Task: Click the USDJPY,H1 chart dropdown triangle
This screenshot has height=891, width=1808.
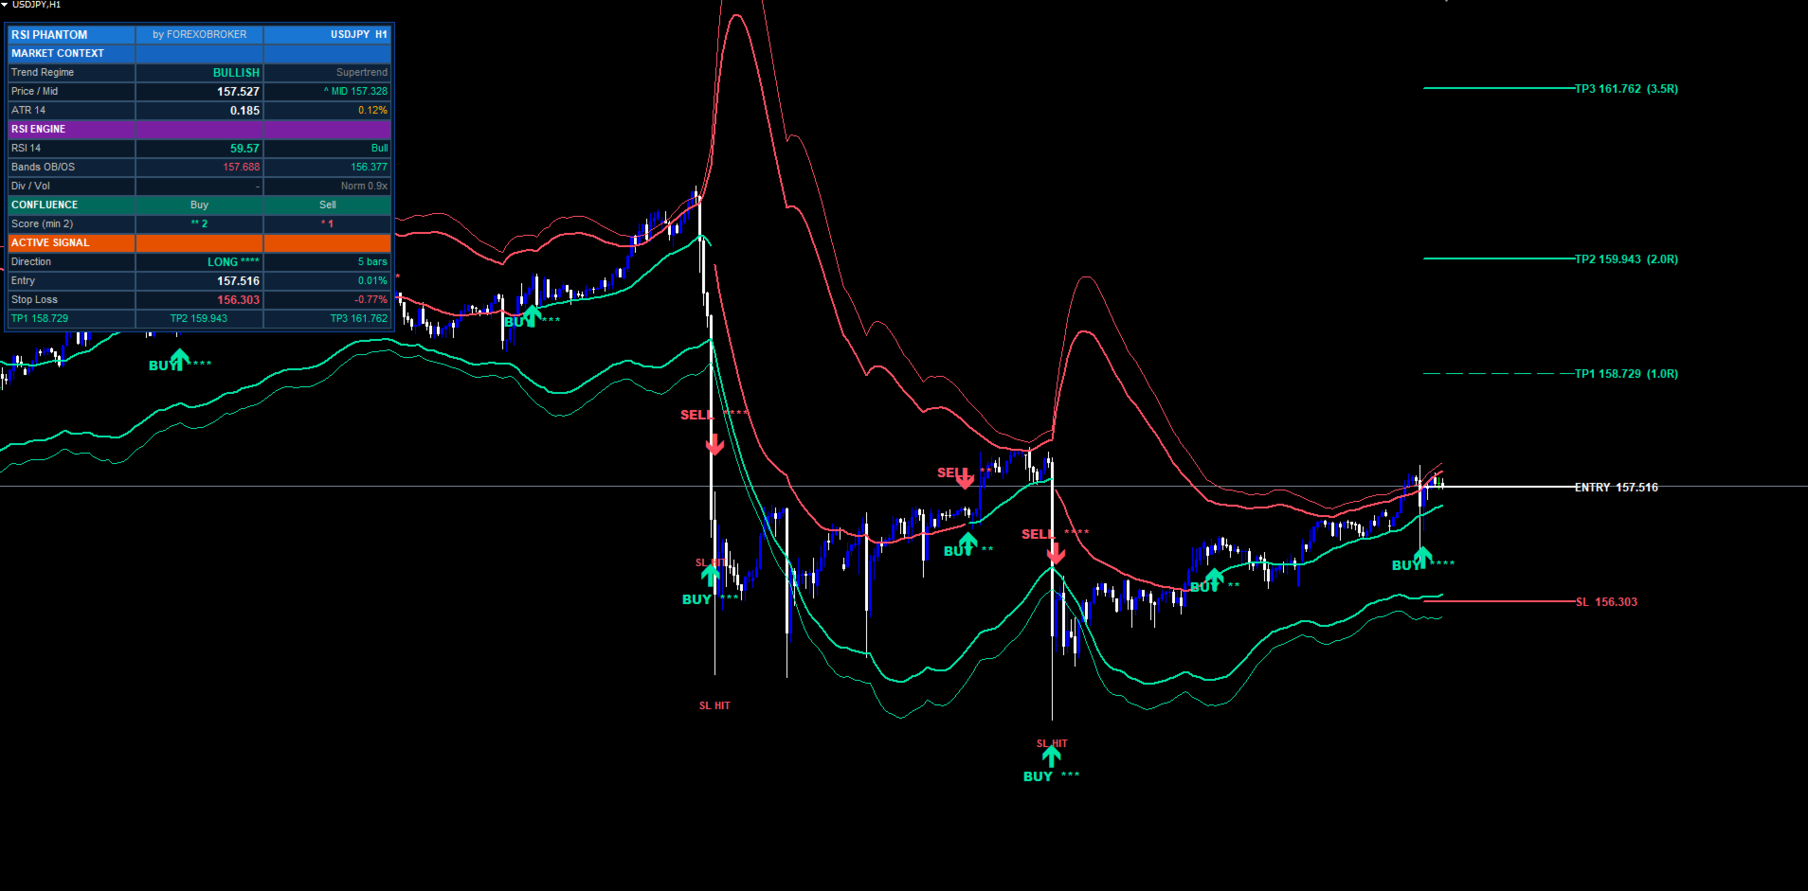Action: pyautogui.click(x=5, y=5)
